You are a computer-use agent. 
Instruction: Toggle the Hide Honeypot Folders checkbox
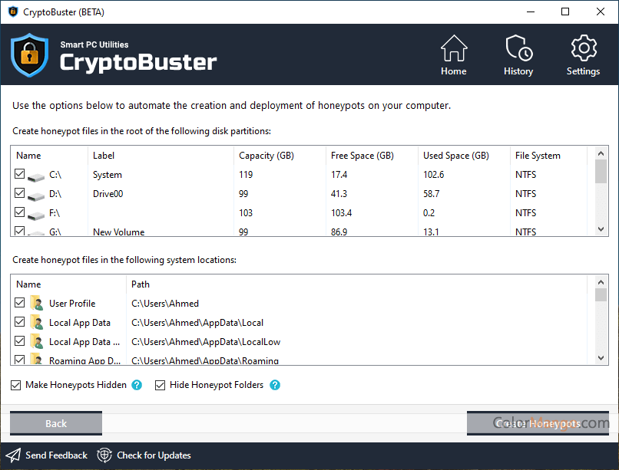pyautogui.click(x=161, y=385)
